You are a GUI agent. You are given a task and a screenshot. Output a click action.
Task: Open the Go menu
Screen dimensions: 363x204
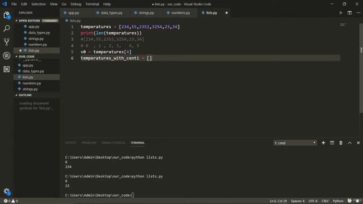click(64, 4)
